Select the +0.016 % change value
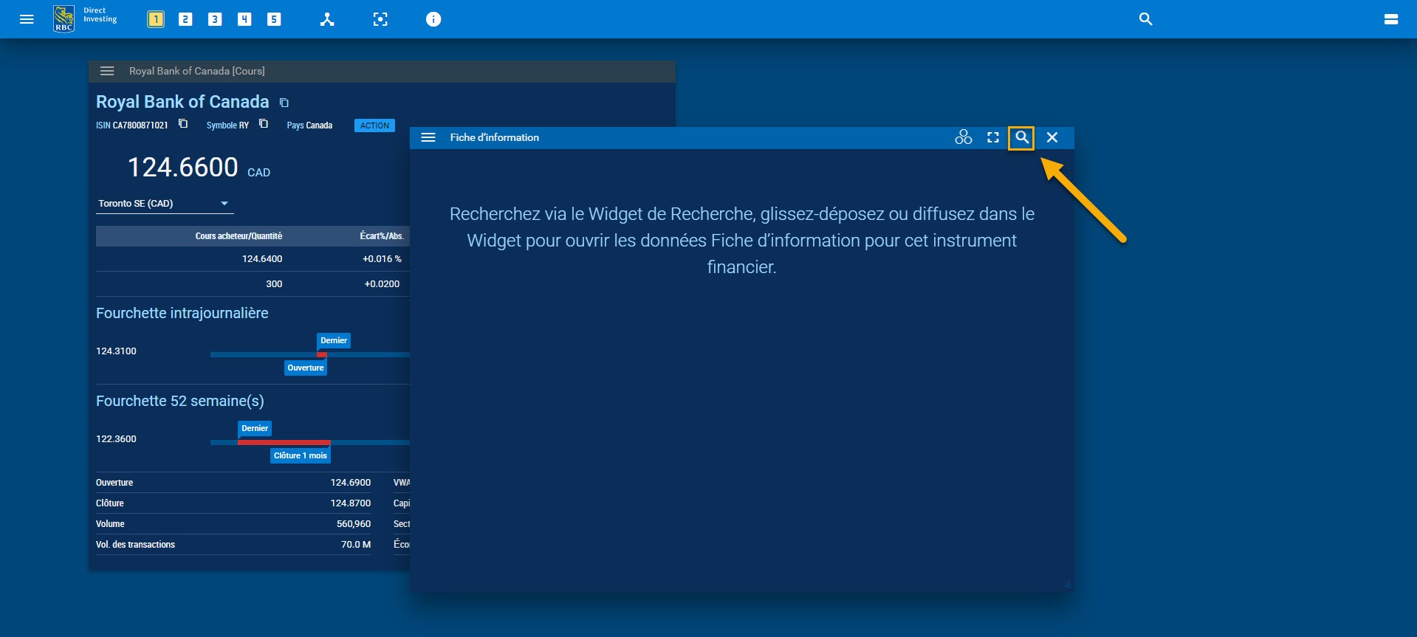Image resolution: width=1417 pixels, height=637 pixels. (382, 259)
